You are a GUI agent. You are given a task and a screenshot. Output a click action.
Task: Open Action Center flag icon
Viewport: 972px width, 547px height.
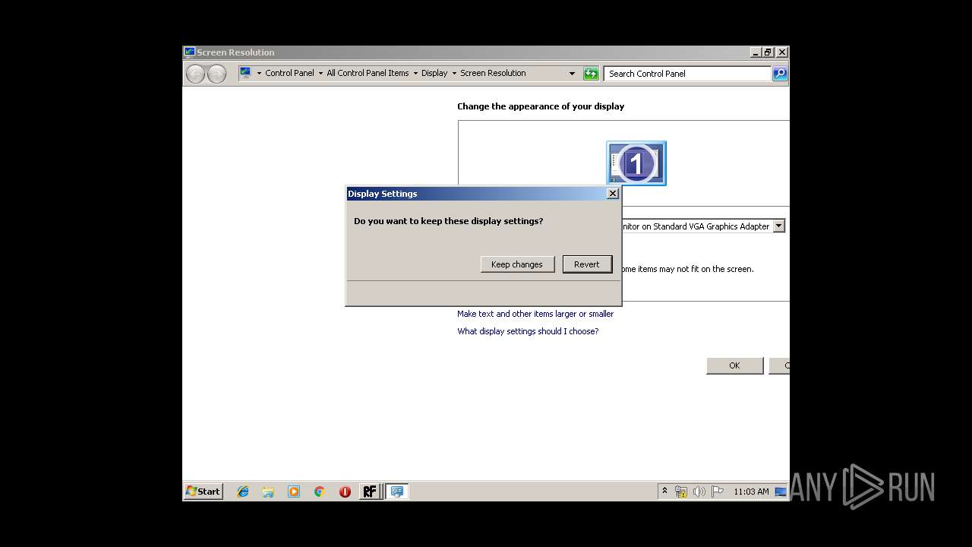click(718, 492)
